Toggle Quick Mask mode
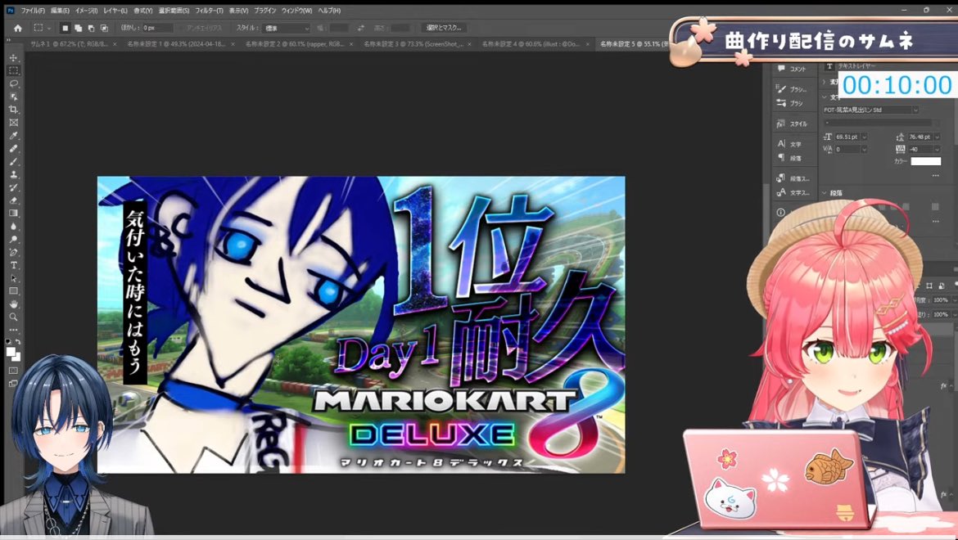This screenshot has width=958, height=540. pyautogui.click(x=13, y=371)
